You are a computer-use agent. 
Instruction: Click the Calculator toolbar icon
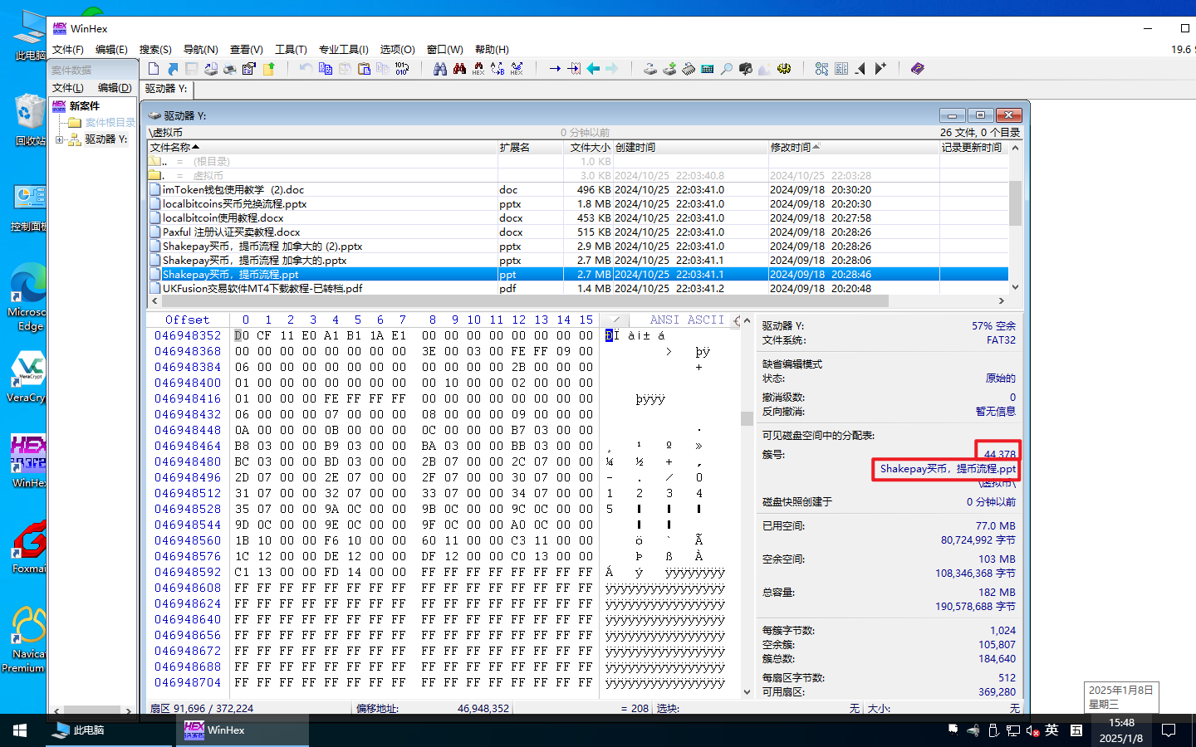[x=708, y=69]
